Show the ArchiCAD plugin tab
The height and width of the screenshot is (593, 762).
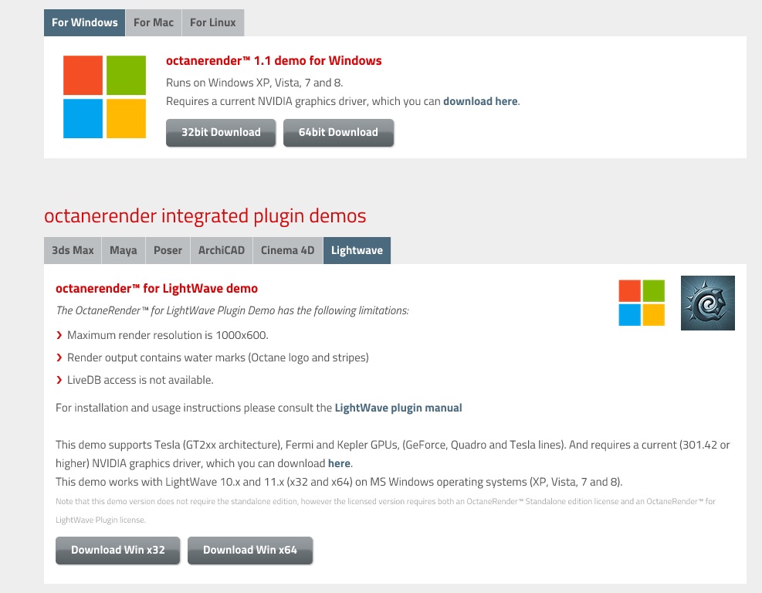coord(222,250)
